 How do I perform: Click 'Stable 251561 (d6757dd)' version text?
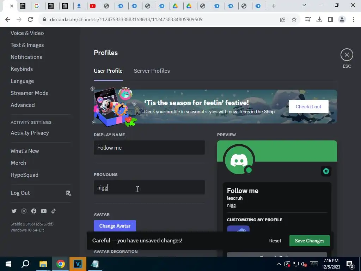pyautogui.click(x=32, y=224)
